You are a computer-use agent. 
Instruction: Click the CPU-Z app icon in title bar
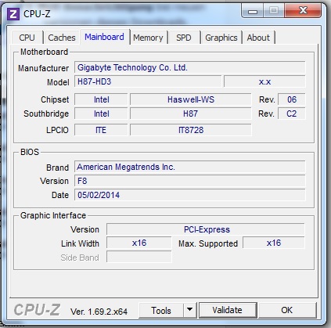pyautogui.click(x=13, y=14)
